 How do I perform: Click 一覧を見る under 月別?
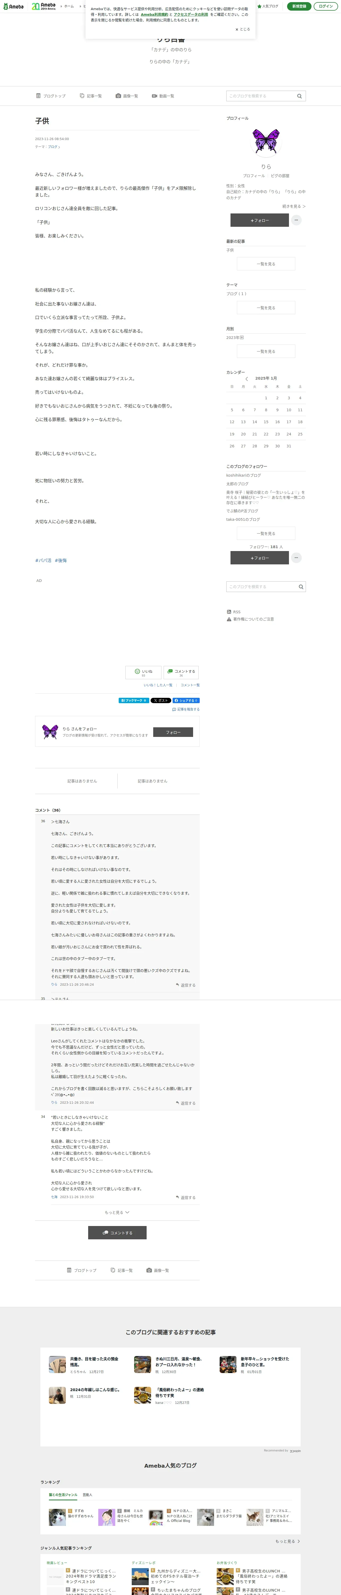point(266,351)
